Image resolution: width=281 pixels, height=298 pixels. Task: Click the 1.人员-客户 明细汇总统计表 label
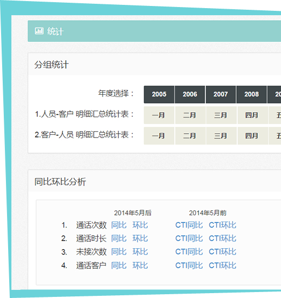coord(84,114)
